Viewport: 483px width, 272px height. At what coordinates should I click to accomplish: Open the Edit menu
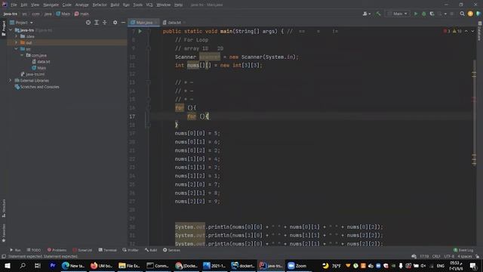23,5
